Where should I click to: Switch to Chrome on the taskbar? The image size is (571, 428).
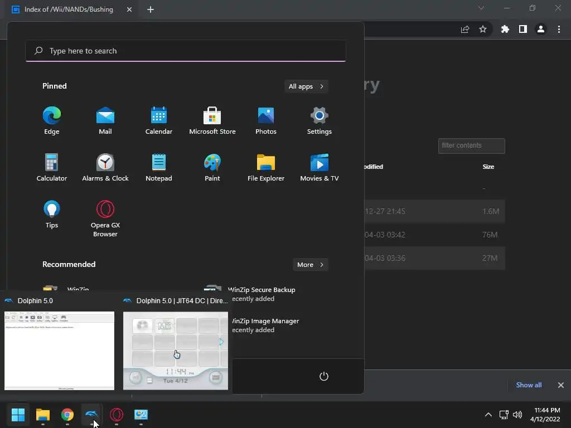pyautogui.click(x=67, y=415)
